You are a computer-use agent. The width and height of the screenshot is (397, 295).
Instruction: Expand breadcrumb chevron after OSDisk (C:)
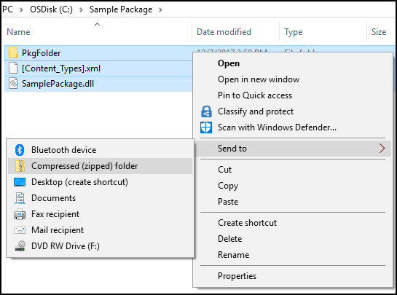[81, 10]
